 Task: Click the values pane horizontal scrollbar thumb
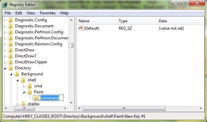124,109
